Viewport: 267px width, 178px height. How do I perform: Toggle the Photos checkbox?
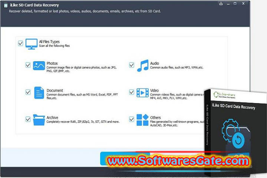point(28,65)
